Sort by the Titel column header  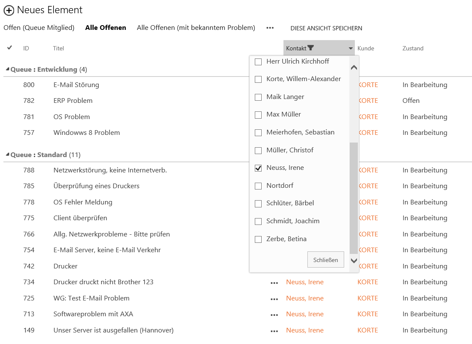pyautogui.click(x=59, y=48)
